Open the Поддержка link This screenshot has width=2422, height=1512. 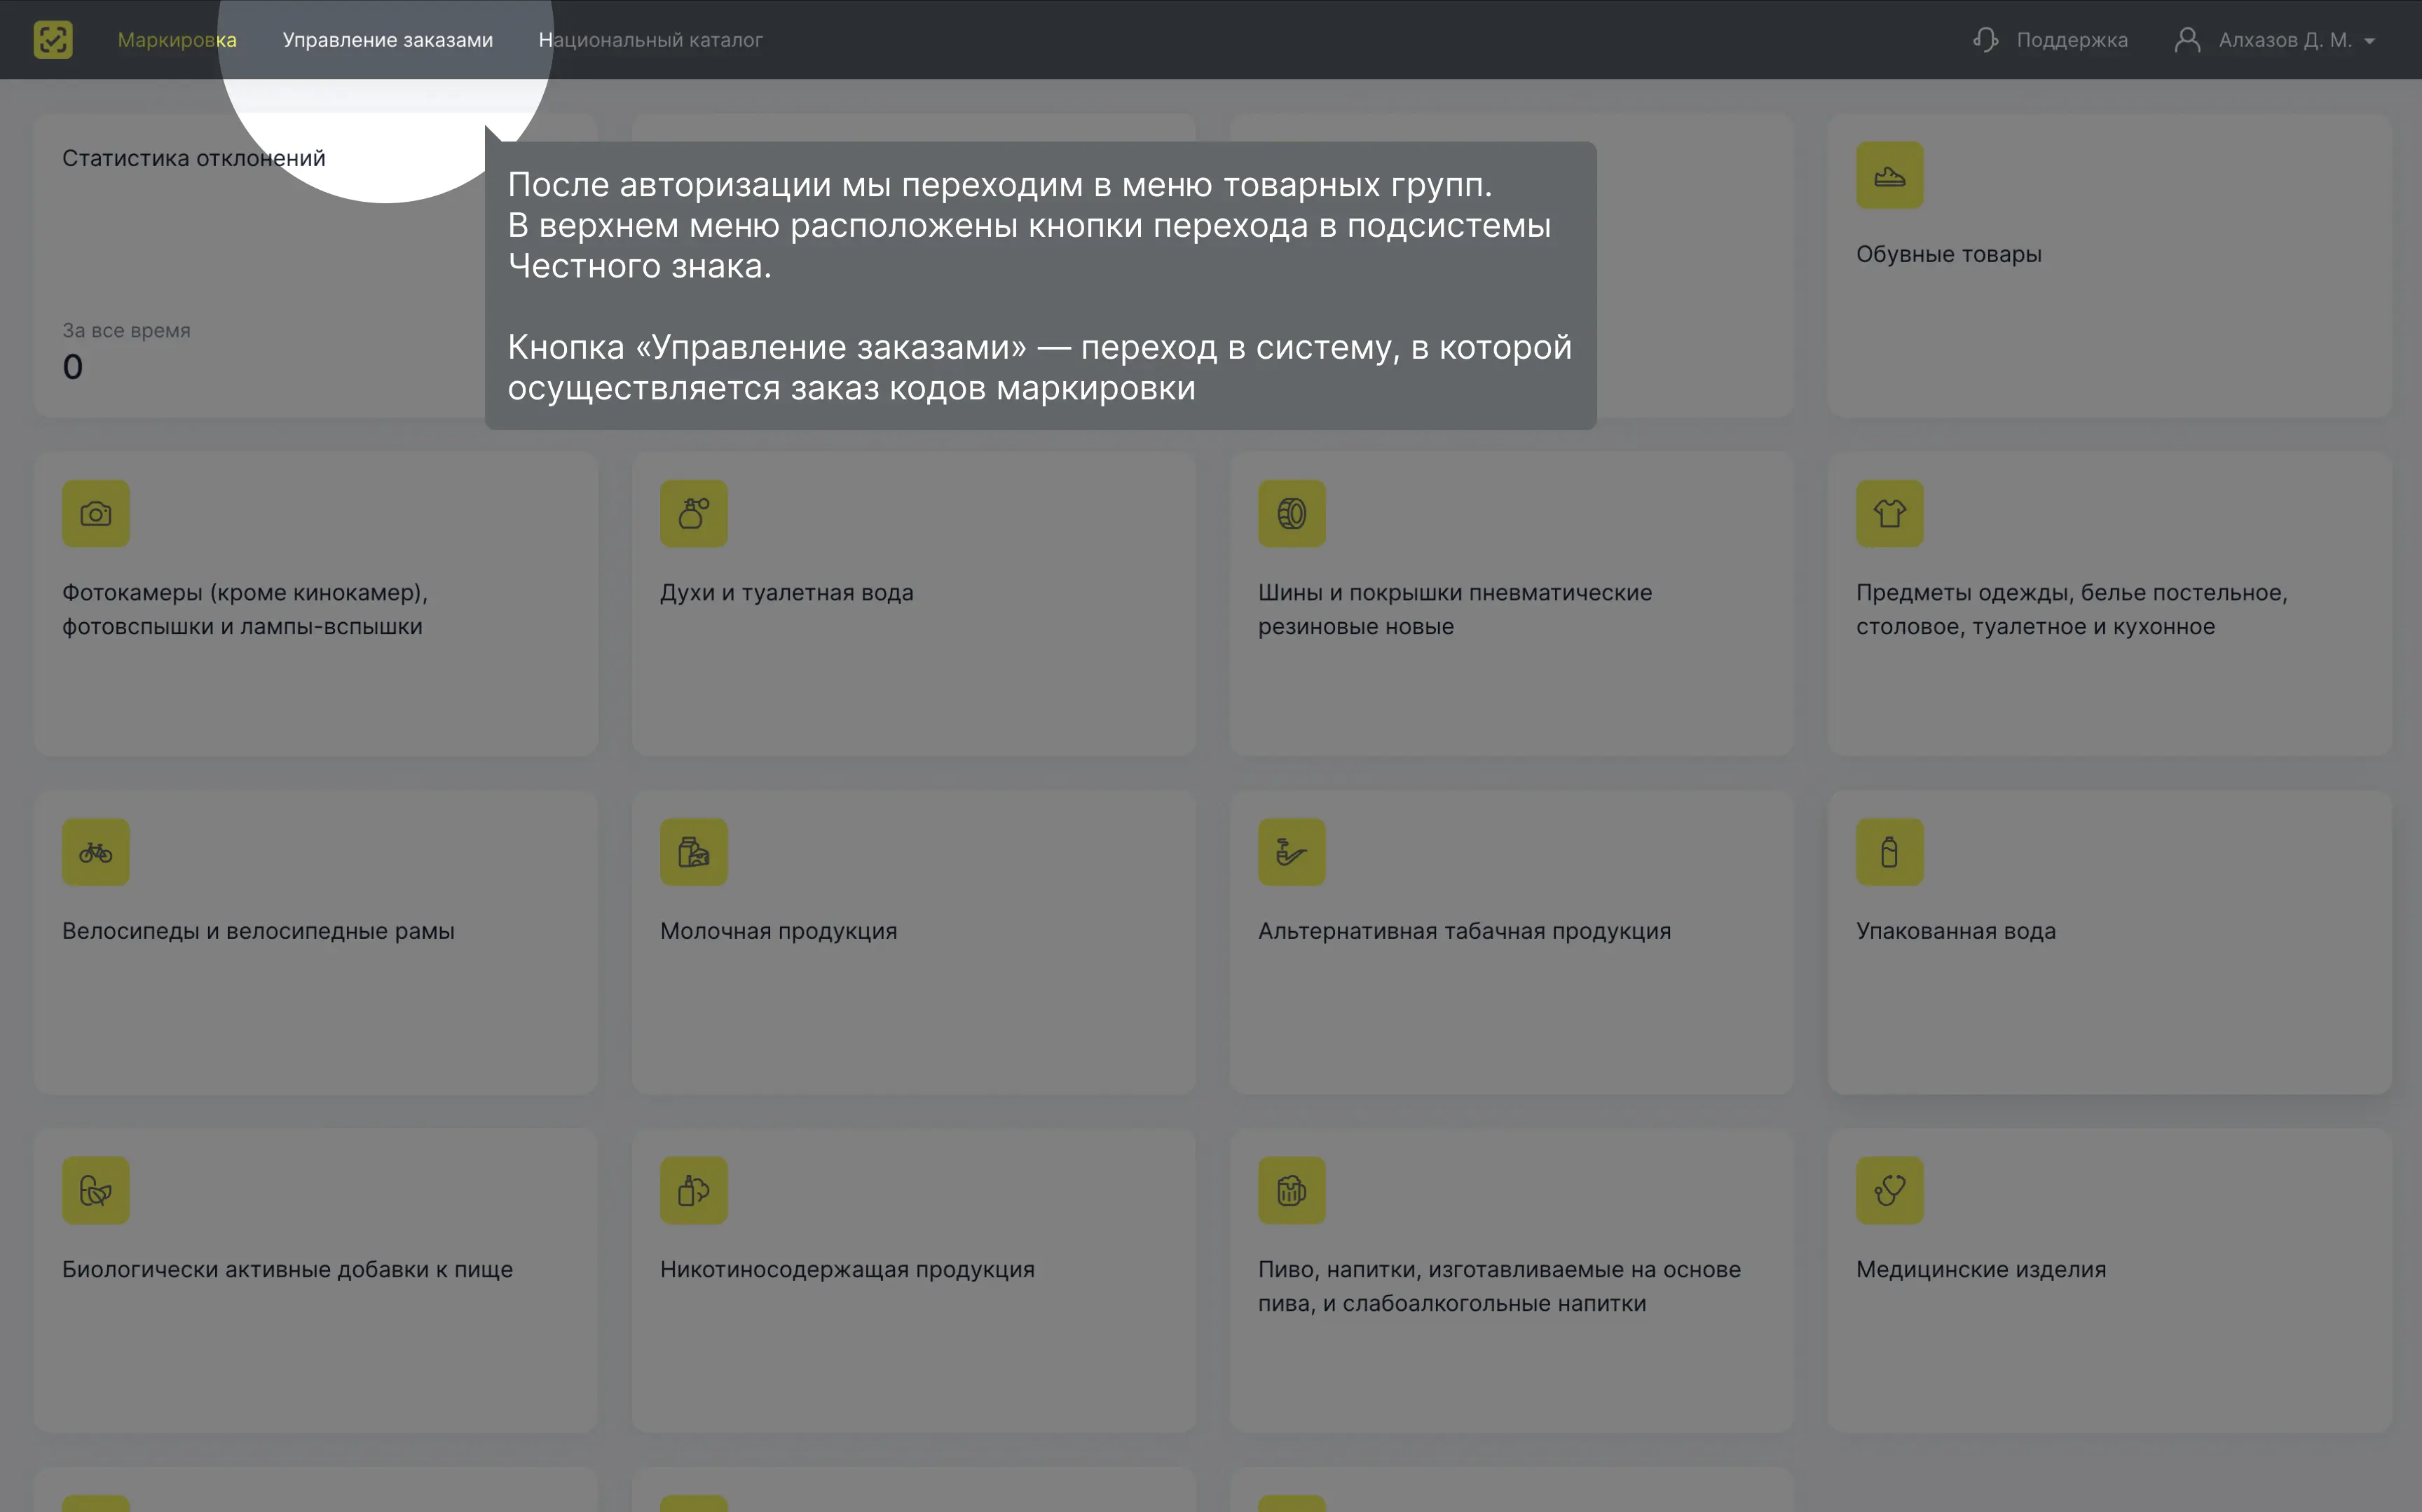(x=2072, y=40)
